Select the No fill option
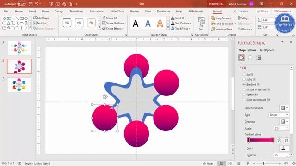This screenshot has height=166, width=296. [x=248, y=75]
